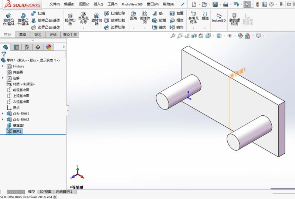The height and width of the screenshot is (199, 295).
Task: Expand the hidden manager tabs chevron
Action: (x=64, y=47)
